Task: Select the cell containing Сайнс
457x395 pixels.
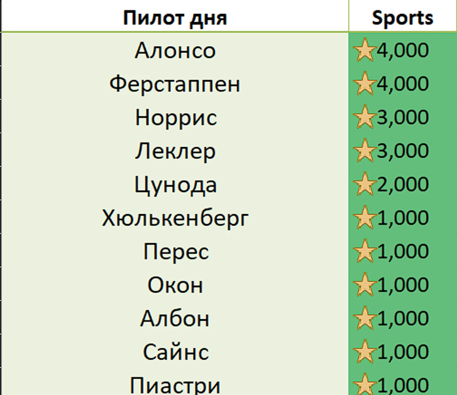Action: [x=175, y=352]
